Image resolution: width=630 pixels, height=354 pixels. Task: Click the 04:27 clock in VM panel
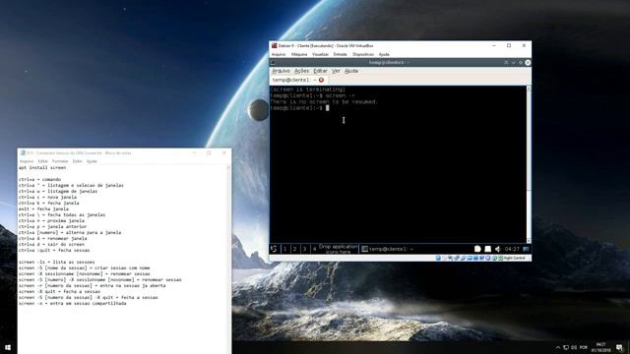pos(512,249)
